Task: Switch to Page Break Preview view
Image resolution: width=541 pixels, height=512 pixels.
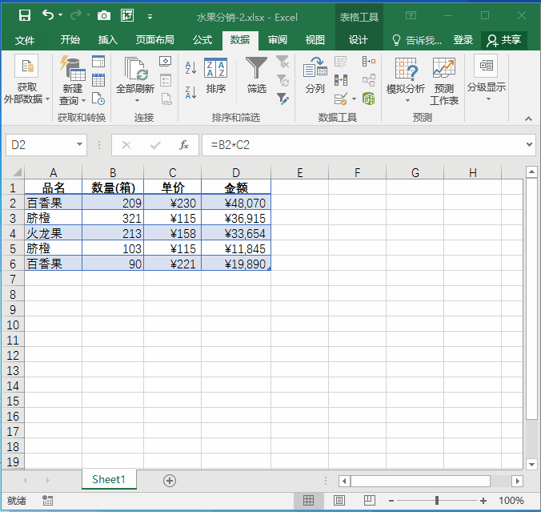Action: [x=370, y=501]
